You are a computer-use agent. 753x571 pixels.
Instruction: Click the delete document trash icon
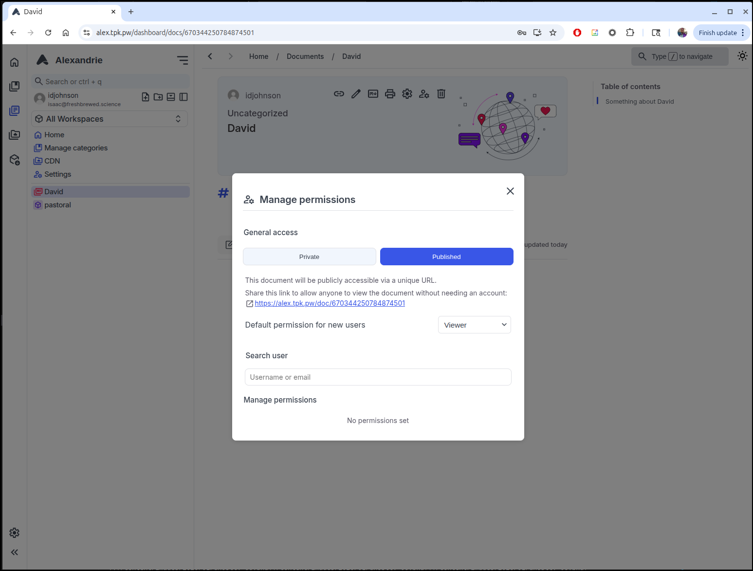[x=441, y=94]
